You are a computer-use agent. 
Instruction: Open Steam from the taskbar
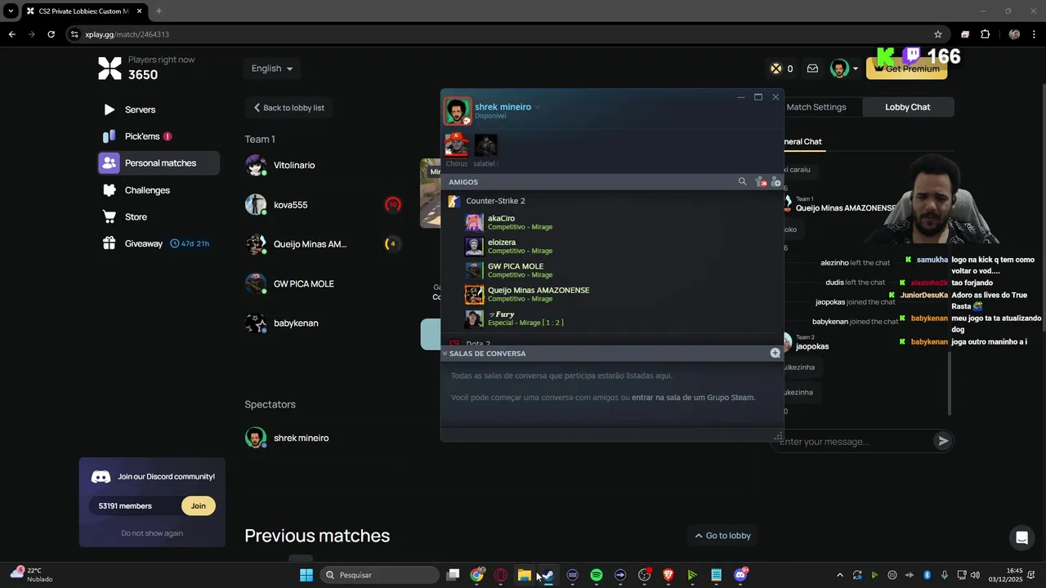(548, 575)
